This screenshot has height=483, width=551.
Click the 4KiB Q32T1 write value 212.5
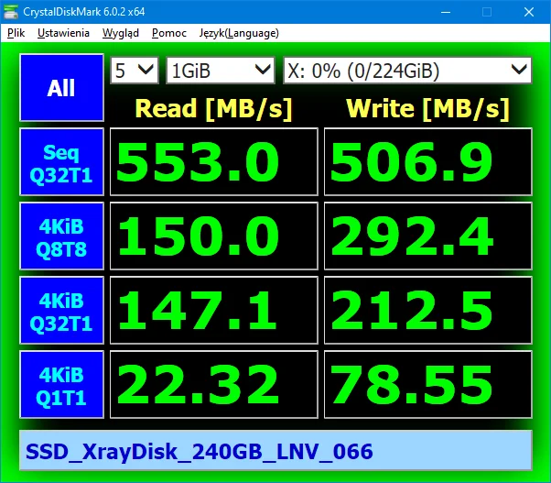(x=428, y=311)
